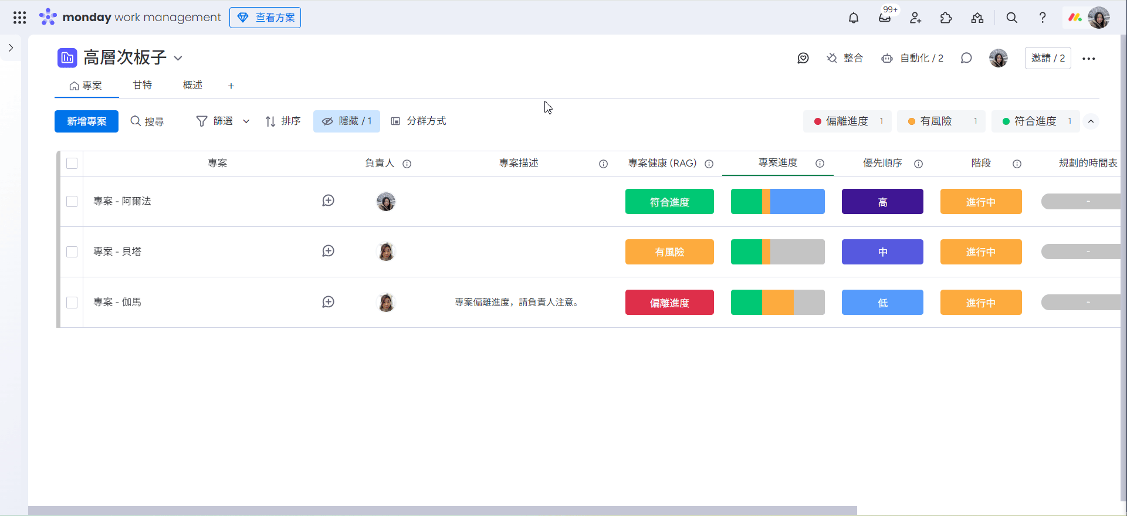Open 專案 - 貝塔 health 有風險 status
1127x516 pixels.
click(669, 252)
